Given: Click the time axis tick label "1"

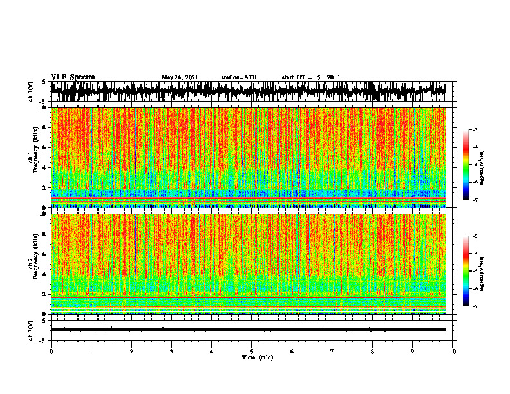Looking at the screenshot, I should click(x=91, y=352).
